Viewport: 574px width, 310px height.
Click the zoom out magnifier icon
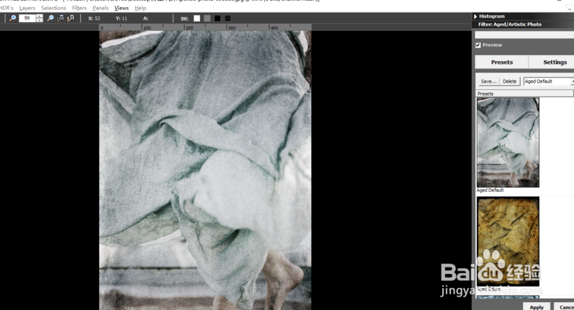click(51, 18)
